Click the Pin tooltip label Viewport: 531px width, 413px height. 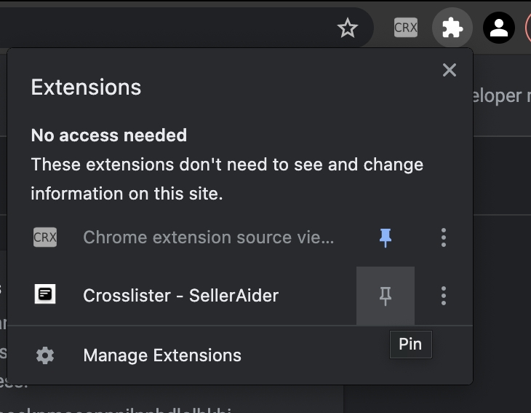[x=410, y=345]
